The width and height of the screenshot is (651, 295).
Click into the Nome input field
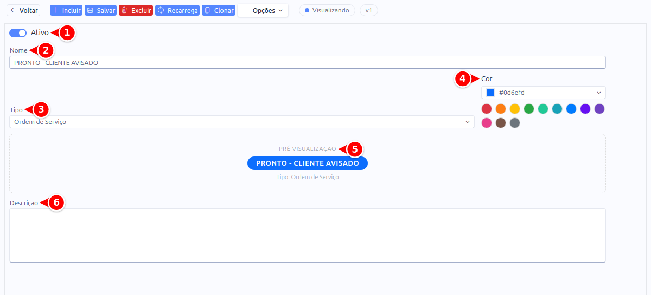[307, 62]
